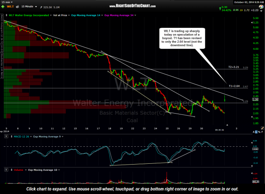Select the T2=3.21 target level label
Image resolution: width=265 pixels, height=194 pixels.
coord(234,67)
